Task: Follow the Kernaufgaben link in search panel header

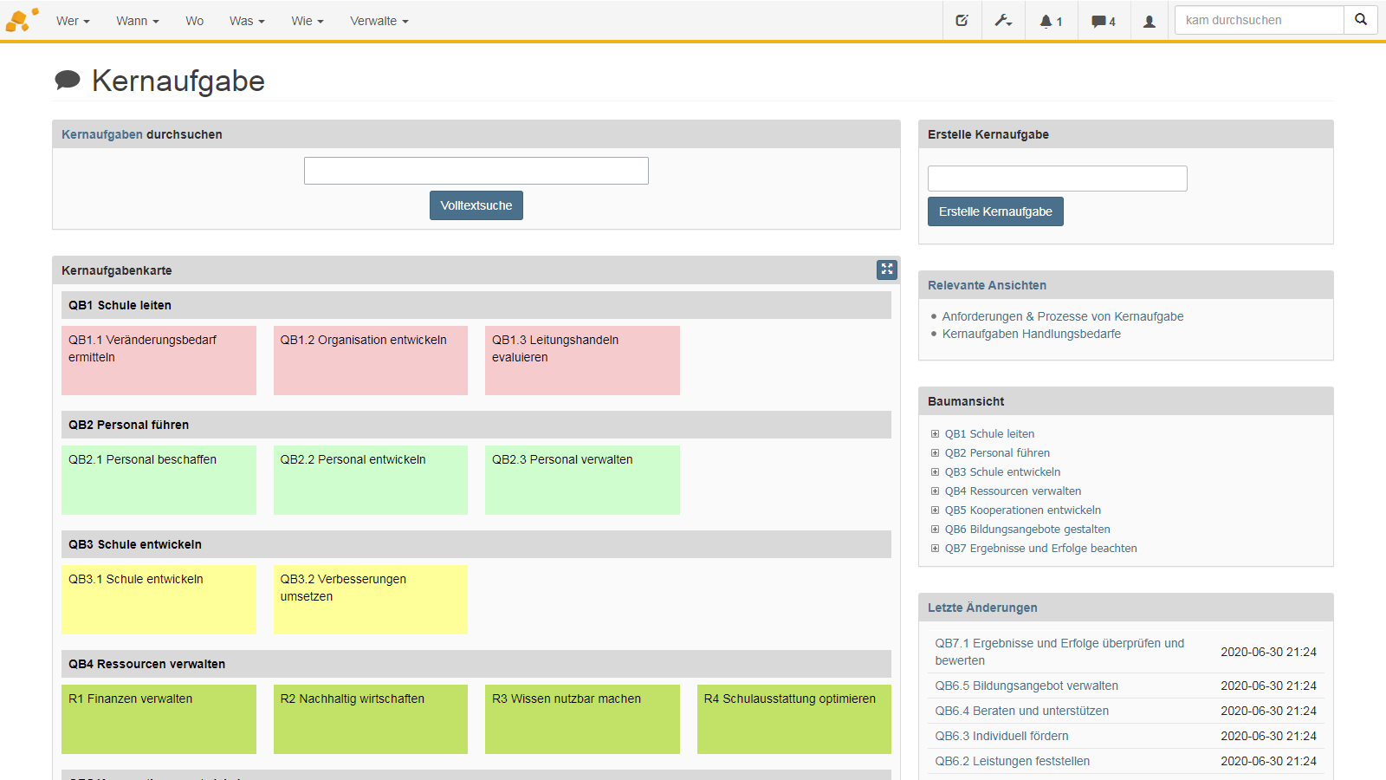Action: coord(102,134)
